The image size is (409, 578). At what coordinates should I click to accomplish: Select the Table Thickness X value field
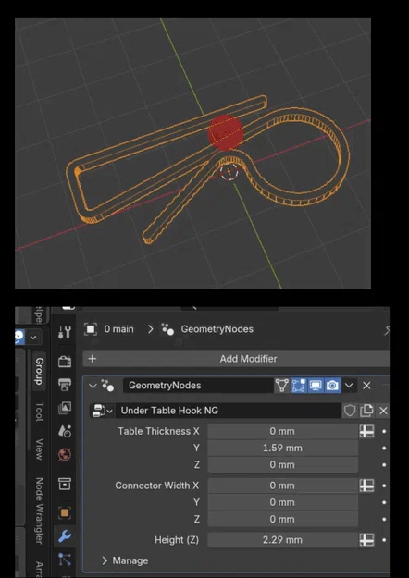tap(282, 431)
